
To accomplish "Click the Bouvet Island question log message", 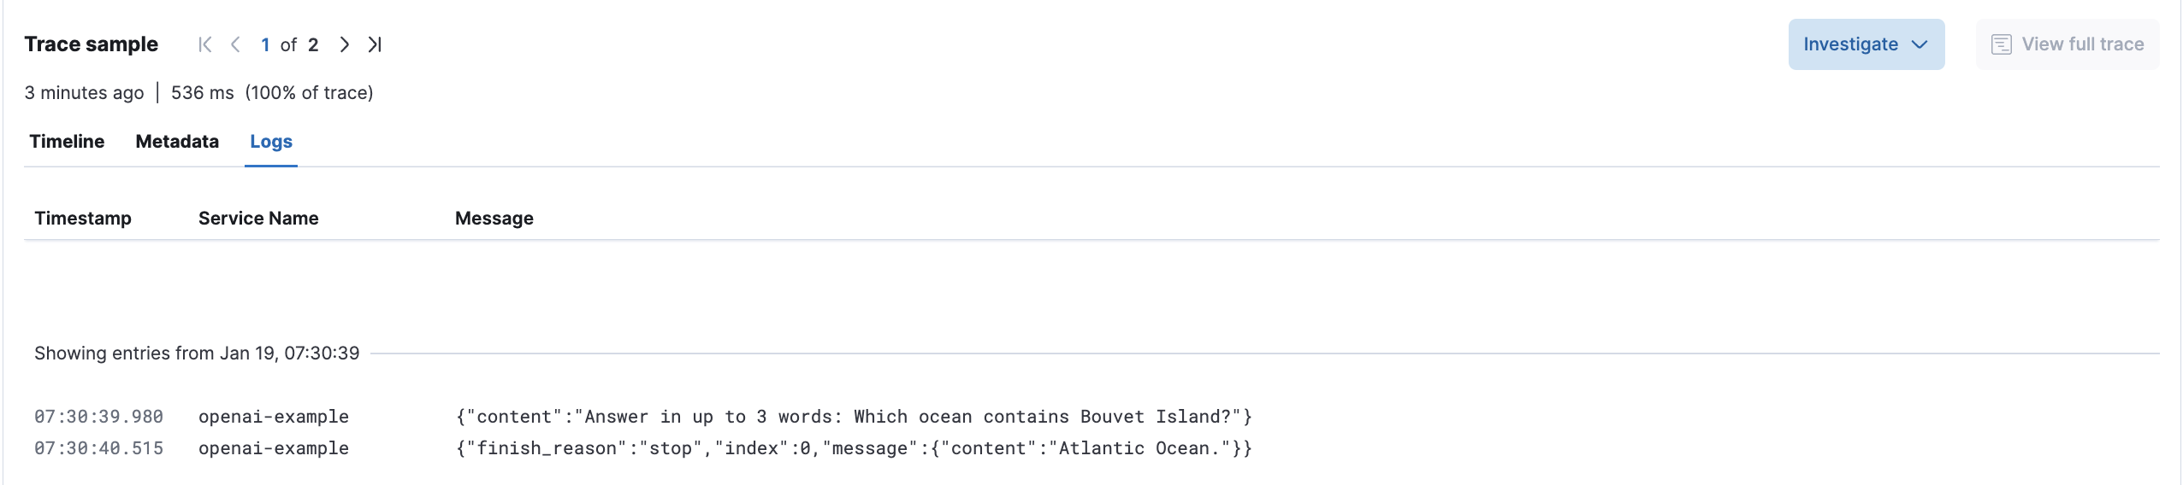I will (853, 417).
